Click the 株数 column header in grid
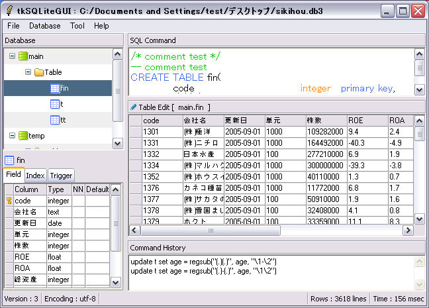The image size is (429, 308). 326,121
